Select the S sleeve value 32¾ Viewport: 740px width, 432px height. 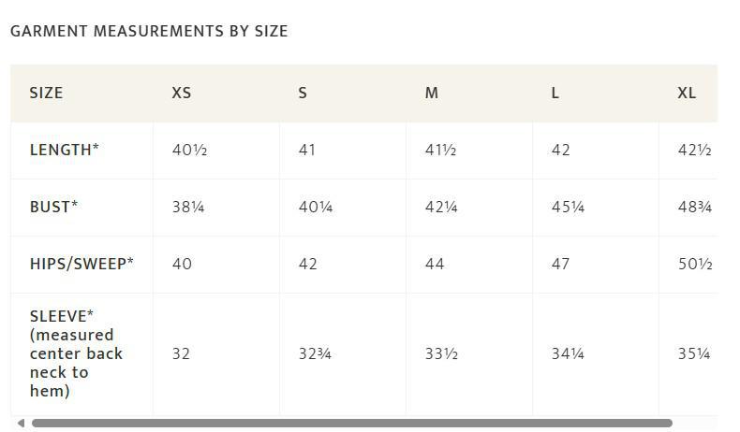coord(316,353)
